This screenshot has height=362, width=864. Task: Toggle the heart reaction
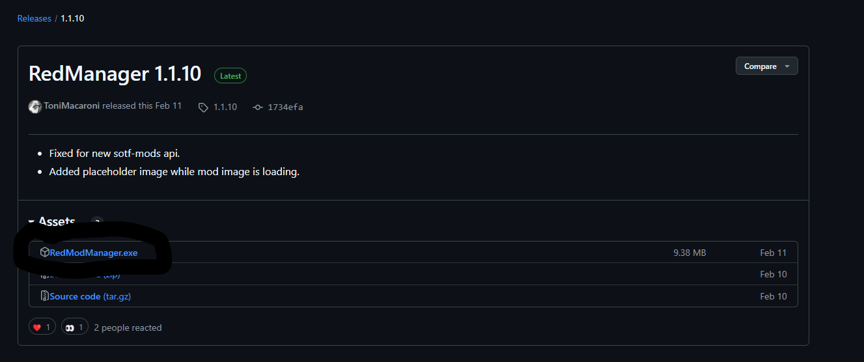(x=42, y=327)
